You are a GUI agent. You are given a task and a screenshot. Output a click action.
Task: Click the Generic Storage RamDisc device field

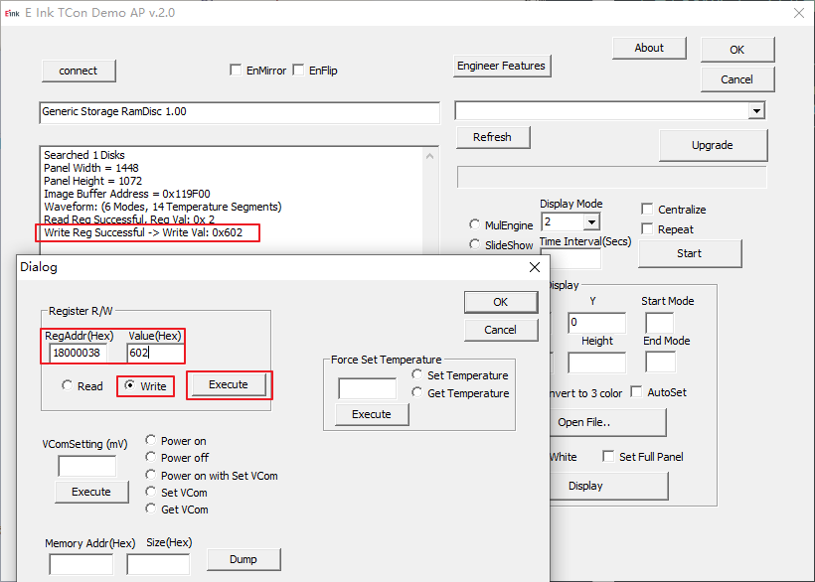[x=240, y=112]
